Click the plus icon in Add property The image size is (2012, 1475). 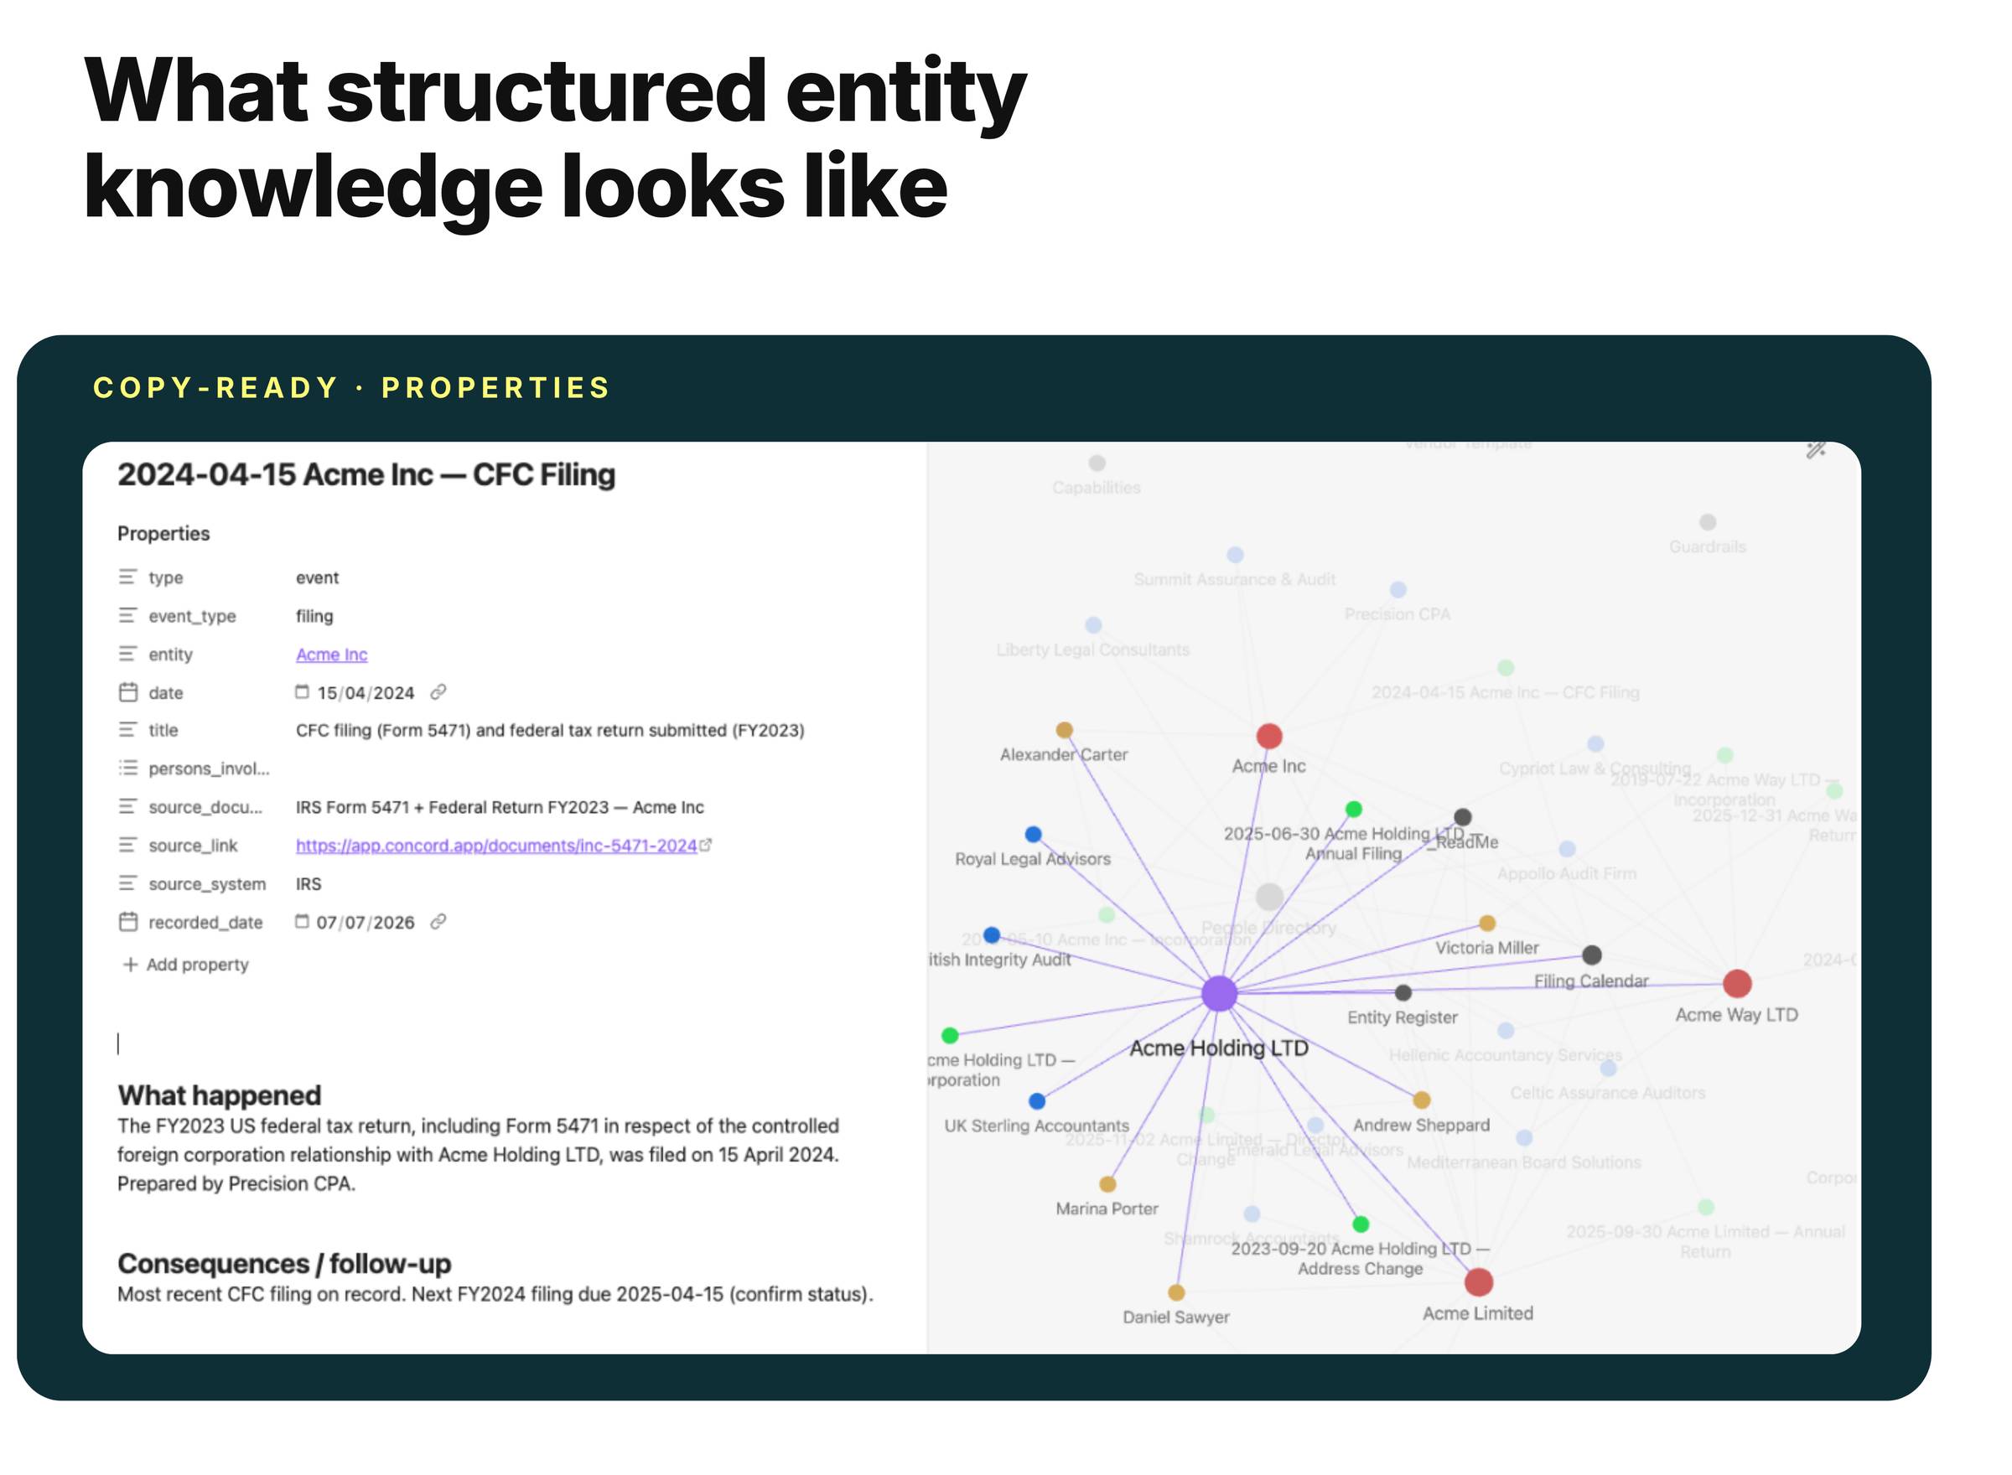pos(131,965)
